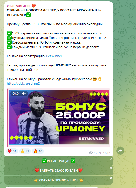Click the heart reaction count 44
This screenshot has width=136, height=188.
[14, 151]
